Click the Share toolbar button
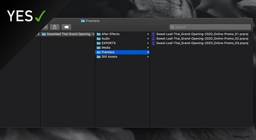 (x=55, y=27)
